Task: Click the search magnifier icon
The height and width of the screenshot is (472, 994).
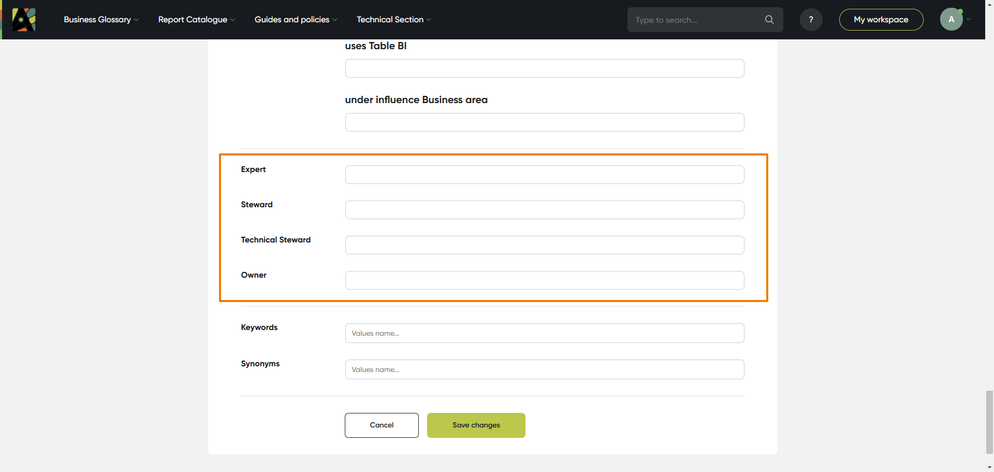Action: [769, 19]
